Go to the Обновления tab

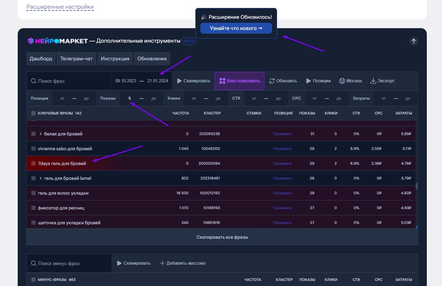point(152,58)
